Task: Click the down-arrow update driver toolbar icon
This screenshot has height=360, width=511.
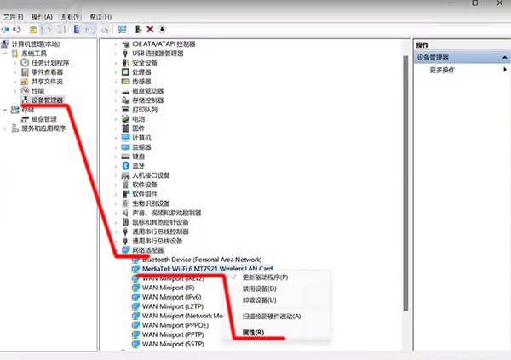Action: tap(163, 29)
